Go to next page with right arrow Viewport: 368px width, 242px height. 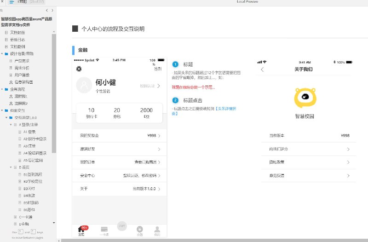(x=52, y=10)
